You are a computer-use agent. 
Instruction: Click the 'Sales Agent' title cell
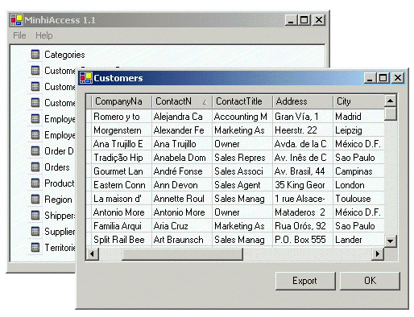[x=242, y=185]
